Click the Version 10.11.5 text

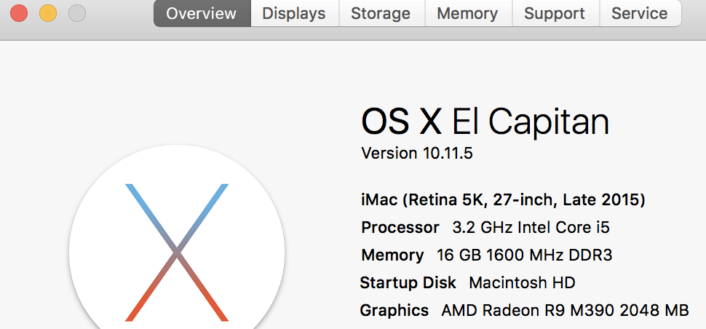pos(417,154)
